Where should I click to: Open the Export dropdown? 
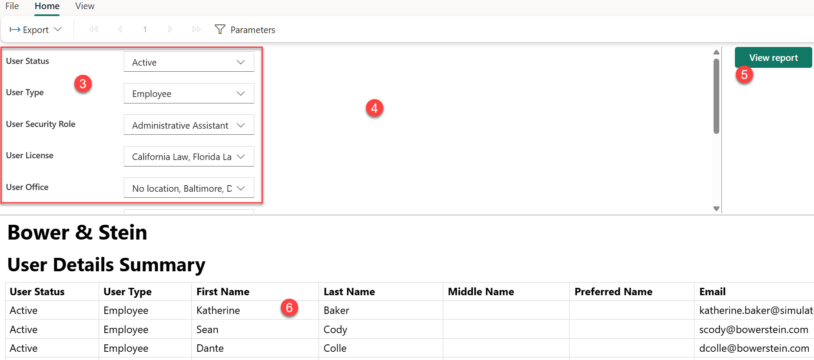click(36, 30)
